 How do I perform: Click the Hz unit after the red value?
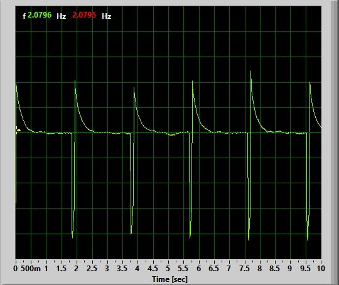click(x=106, y=16)
